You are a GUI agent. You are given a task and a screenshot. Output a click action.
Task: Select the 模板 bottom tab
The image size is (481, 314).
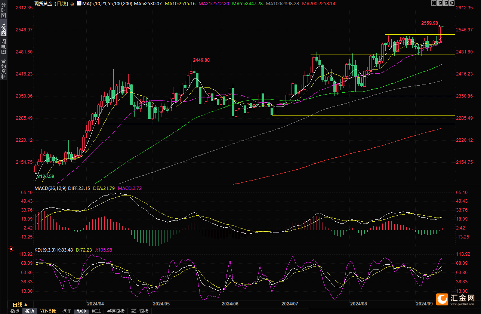pyautogui.click(x=30, y=311)
